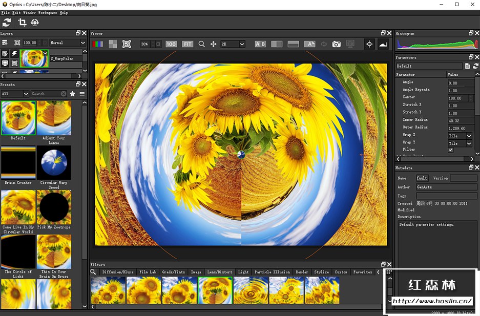The height and width of the screenshot is (316, 480).
Task: Switch to the Film Lab filter tab
Action: pyautogui.click(x=148, y=272)
